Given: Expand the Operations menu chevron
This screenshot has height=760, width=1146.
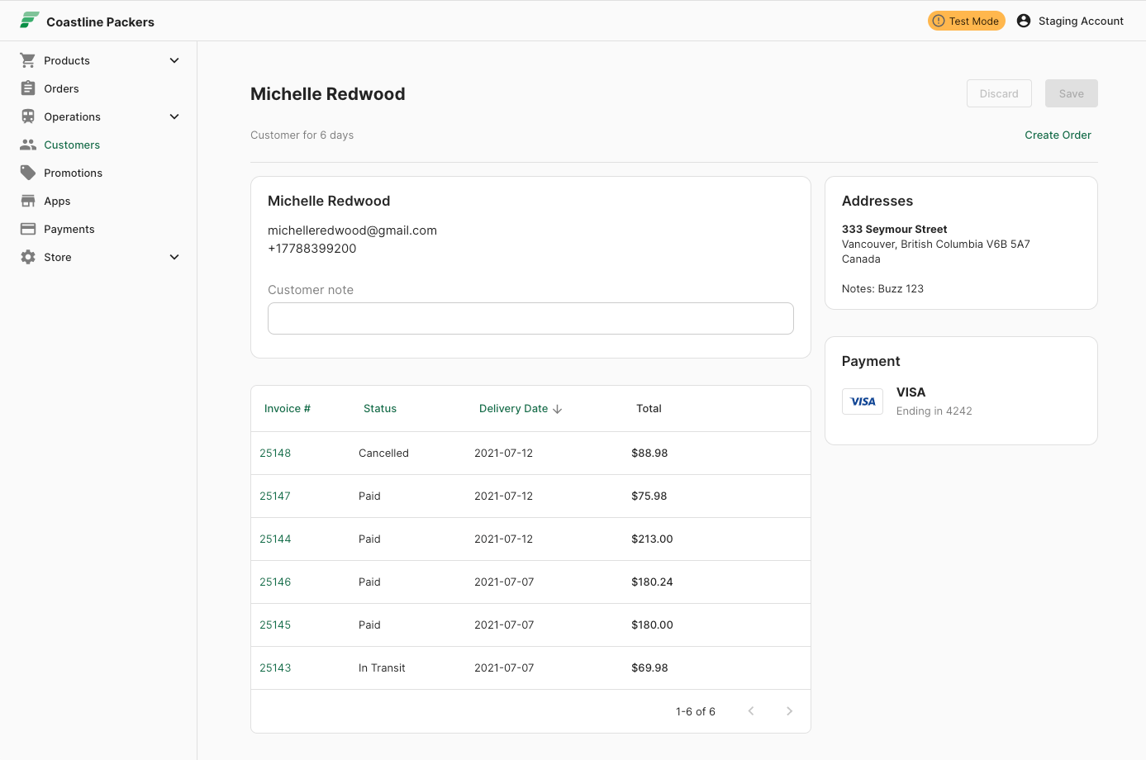Looking at the screenshot, I should point(174,116).
